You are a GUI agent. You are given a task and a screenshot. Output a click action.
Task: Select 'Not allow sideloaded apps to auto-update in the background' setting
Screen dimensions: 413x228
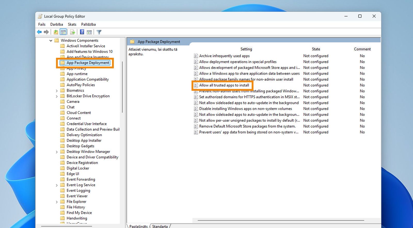(249, 103)
